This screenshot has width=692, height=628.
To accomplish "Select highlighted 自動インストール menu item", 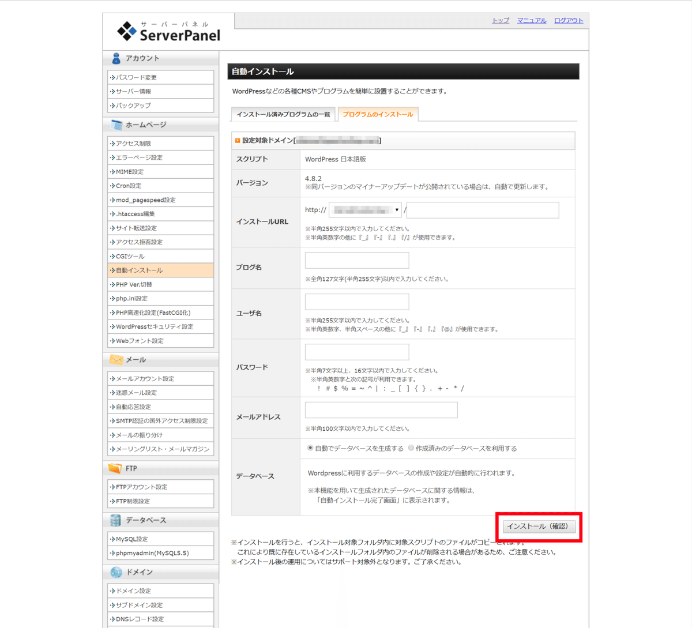I will pyautogui.click(x=160, y=270).
